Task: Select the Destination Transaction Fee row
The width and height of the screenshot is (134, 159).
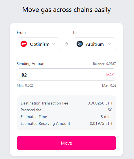Action: (x=66, y=103)
